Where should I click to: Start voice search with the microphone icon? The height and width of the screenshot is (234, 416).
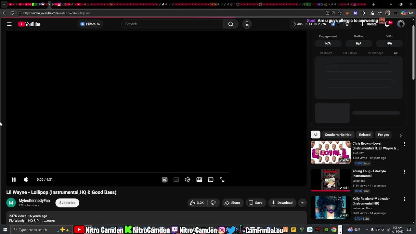[x=247, y=24]
